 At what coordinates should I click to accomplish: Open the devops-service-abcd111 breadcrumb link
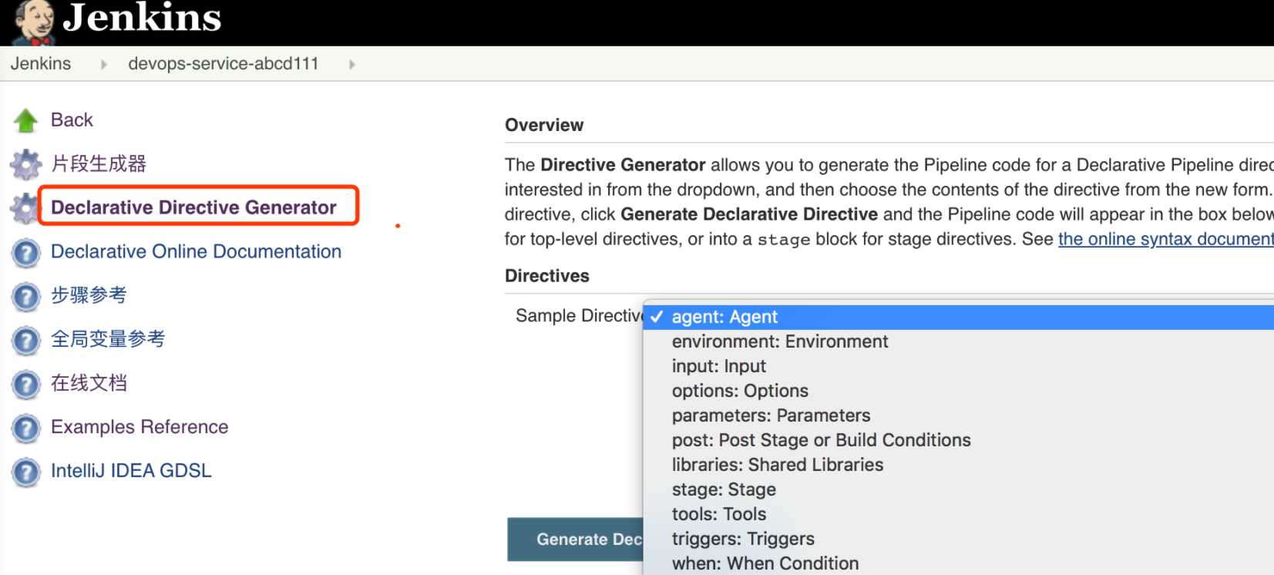click(x=224, y=64)
